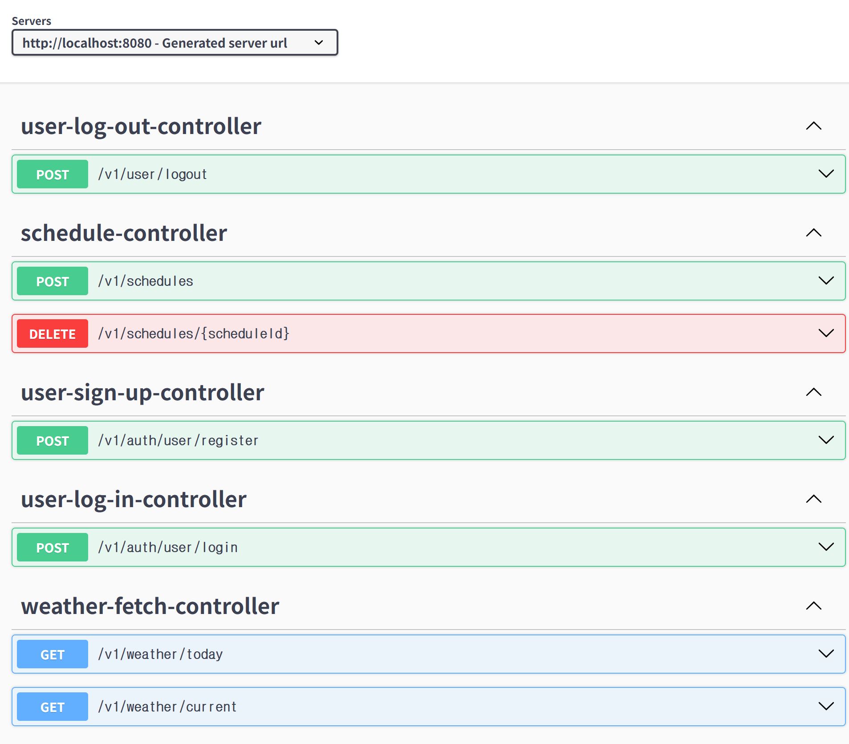This screenshot has width=849, height=744.
Task: Open the Servers dropdown list
Action: (x=175, y=43)
